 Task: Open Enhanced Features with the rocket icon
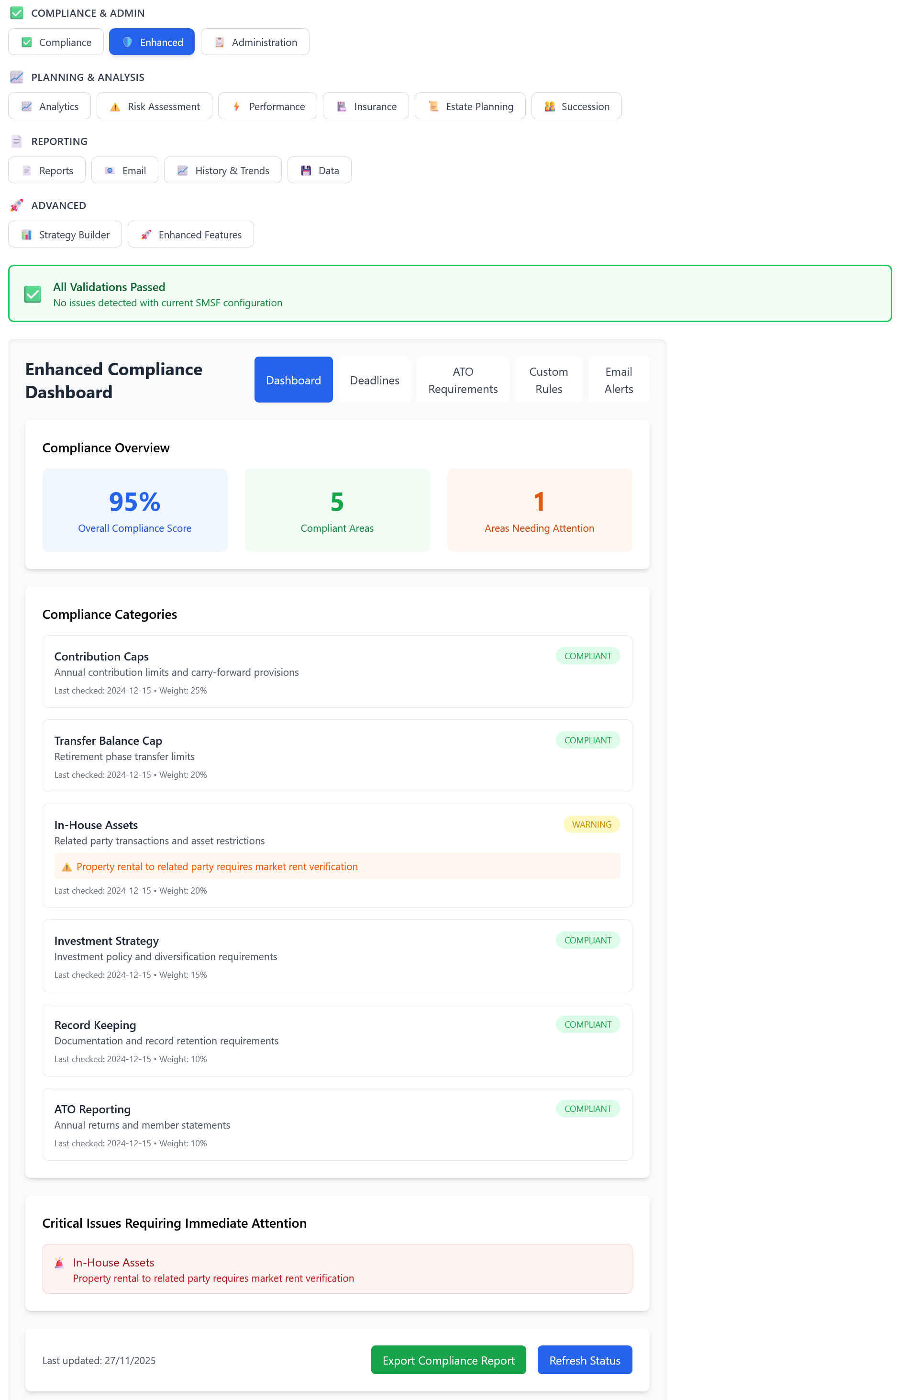146,234
